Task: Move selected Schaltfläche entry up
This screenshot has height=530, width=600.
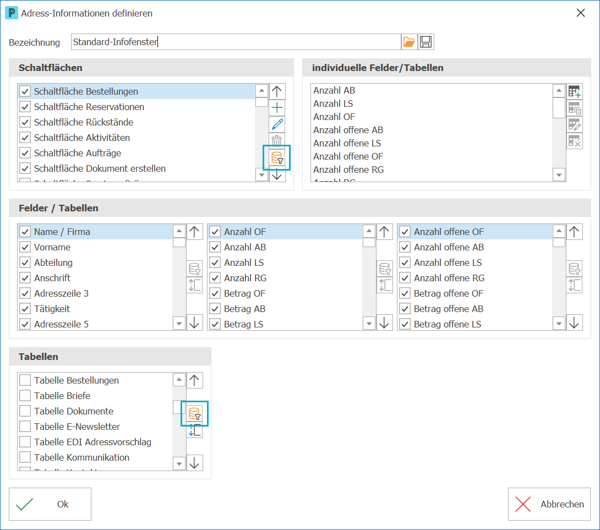Action: coord(277,91)
